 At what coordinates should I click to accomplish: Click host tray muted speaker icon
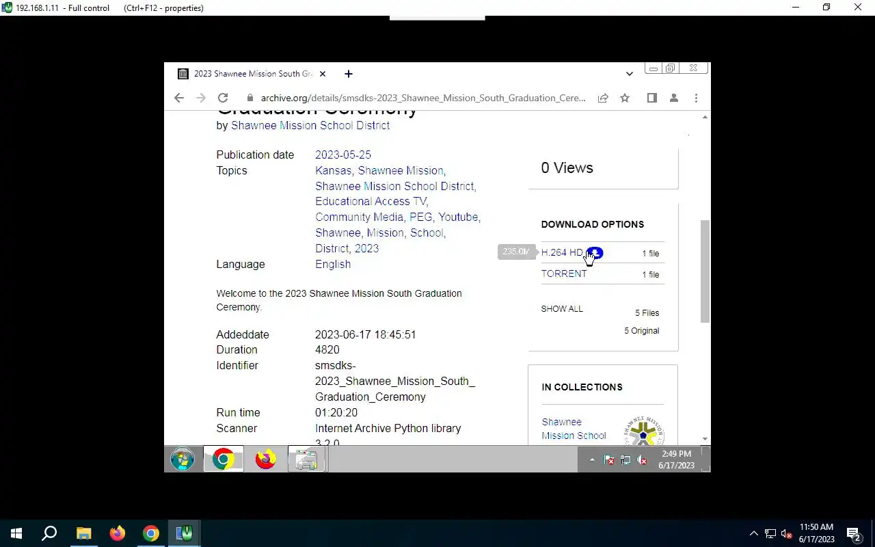pyautogui.click(x=787, y=534)
